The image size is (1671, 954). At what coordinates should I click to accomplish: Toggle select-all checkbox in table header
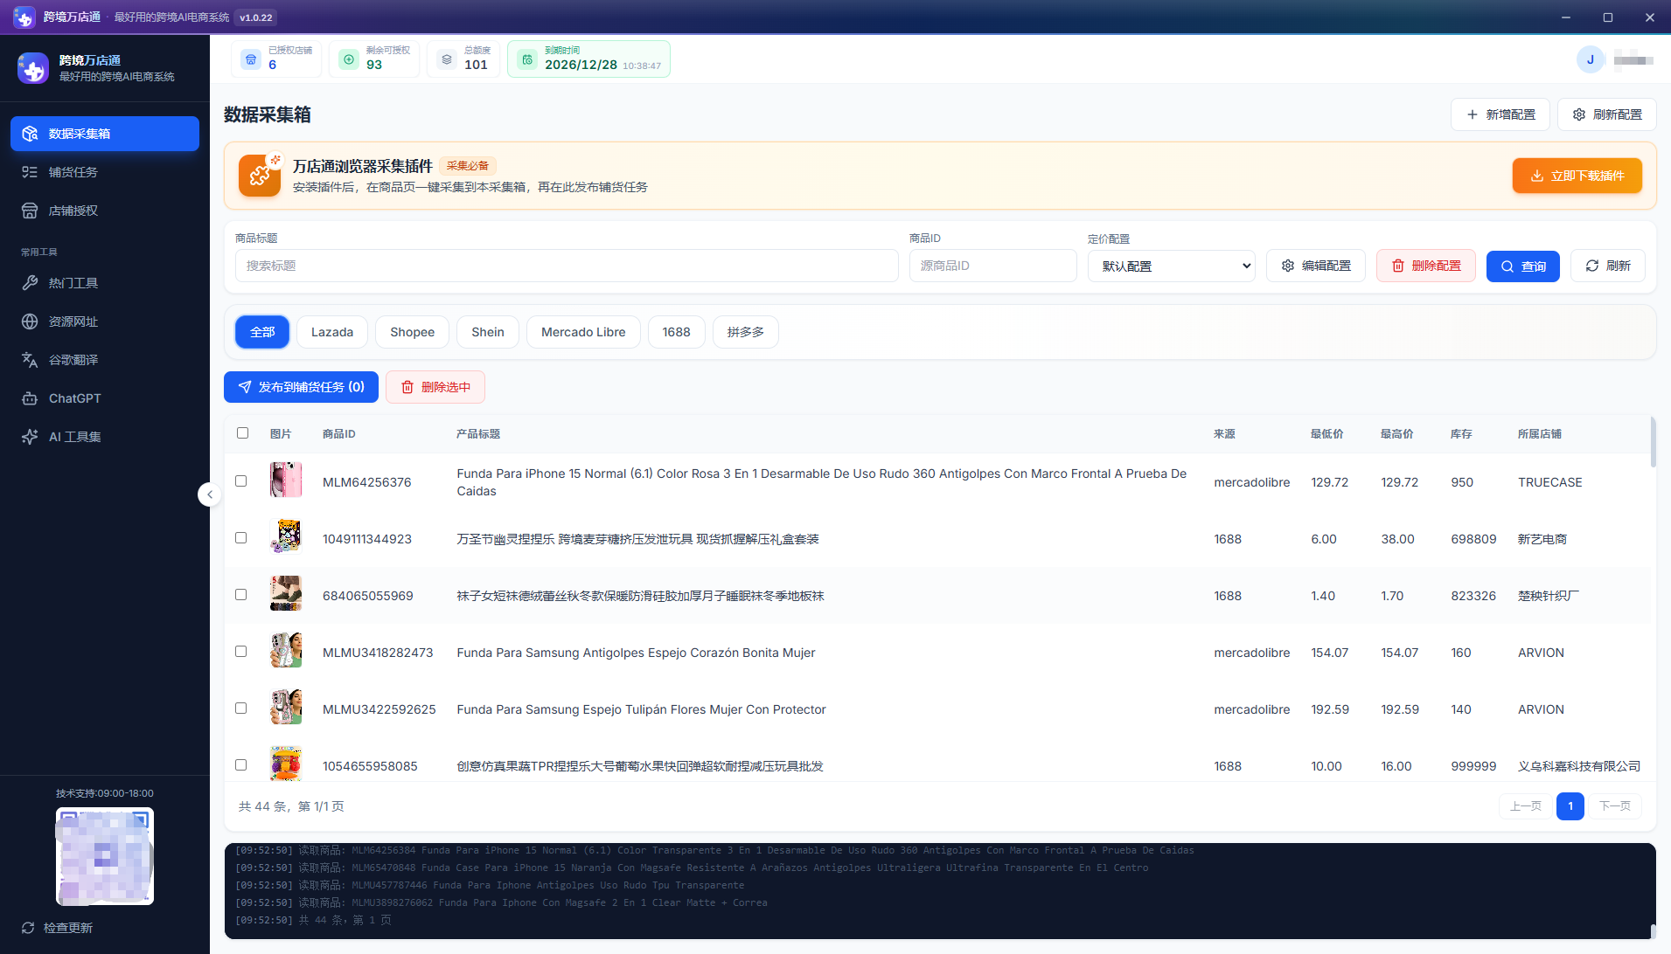click(x=242, y=433)
